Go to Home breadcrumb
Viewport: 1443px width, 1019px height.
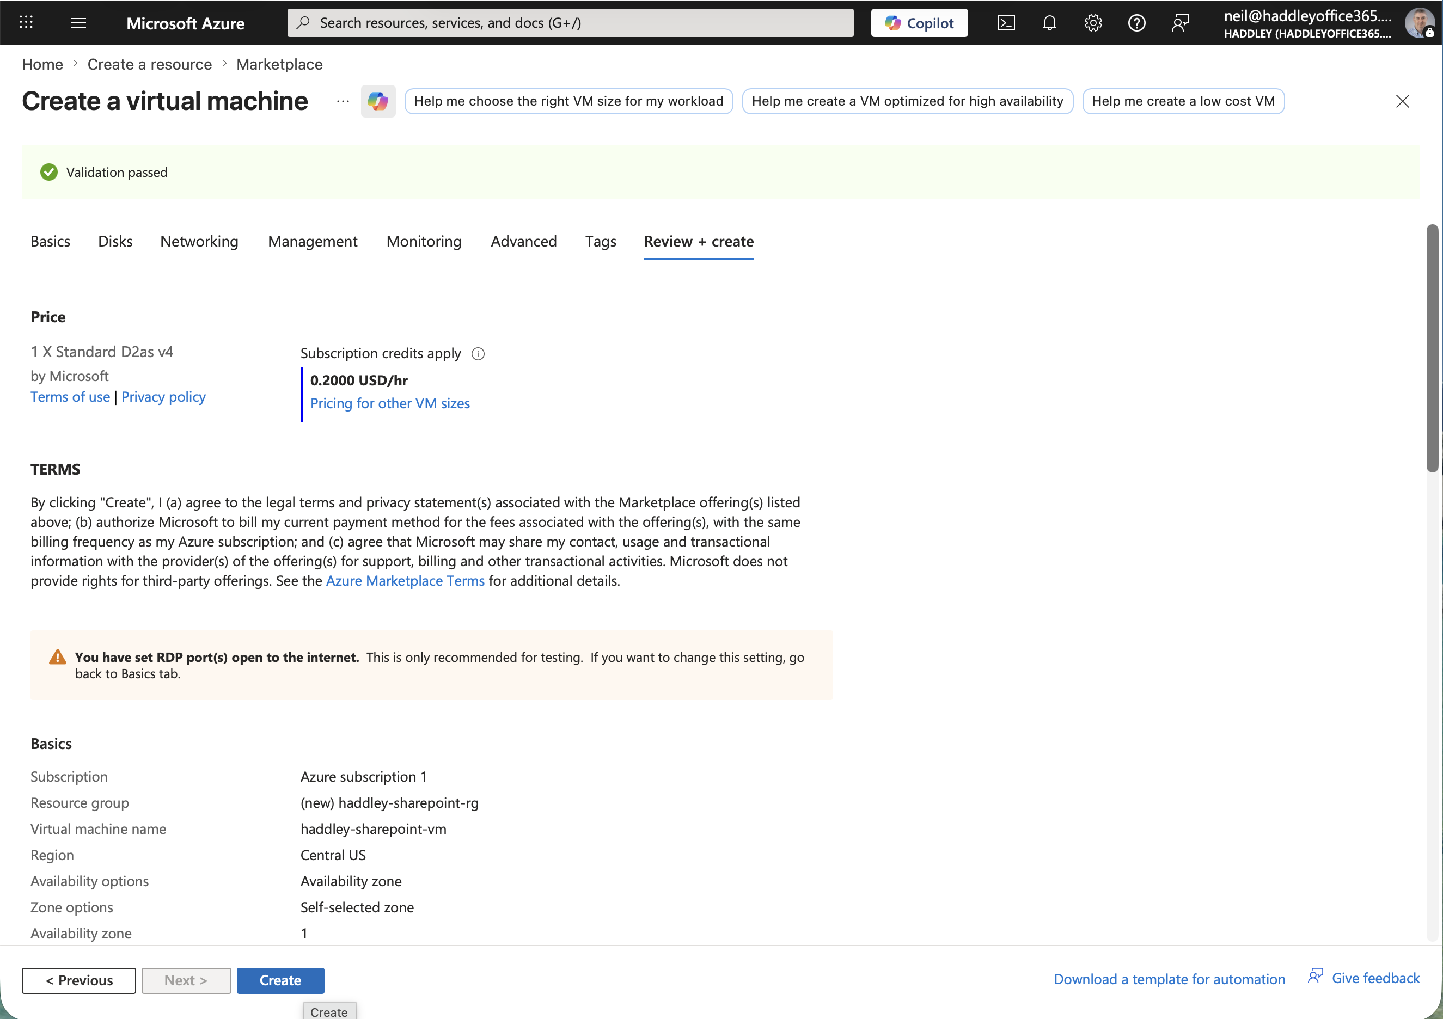42,64
